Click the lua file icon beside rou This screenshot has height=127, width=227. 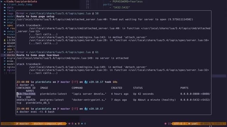point(8,28)
